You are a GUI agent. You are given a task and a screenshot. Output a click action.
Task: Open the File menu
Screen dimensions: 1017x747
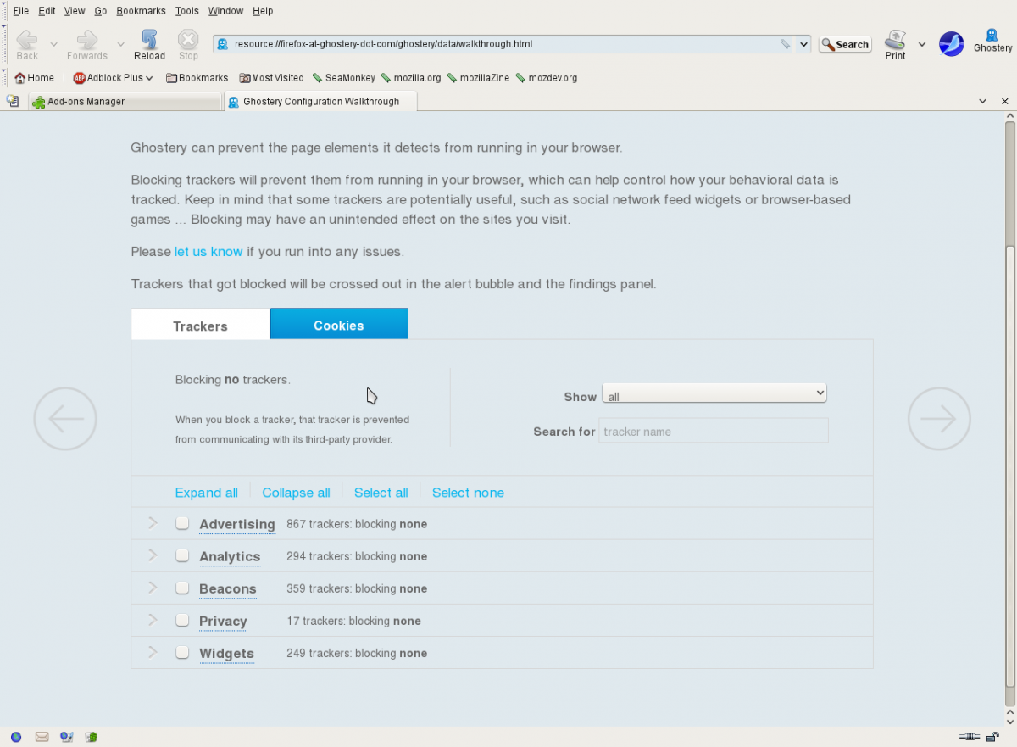21,11
